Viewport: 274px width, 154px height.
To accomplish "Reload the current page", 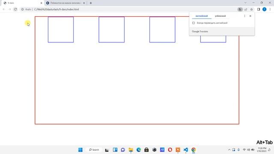I will (x=15, y=9).
